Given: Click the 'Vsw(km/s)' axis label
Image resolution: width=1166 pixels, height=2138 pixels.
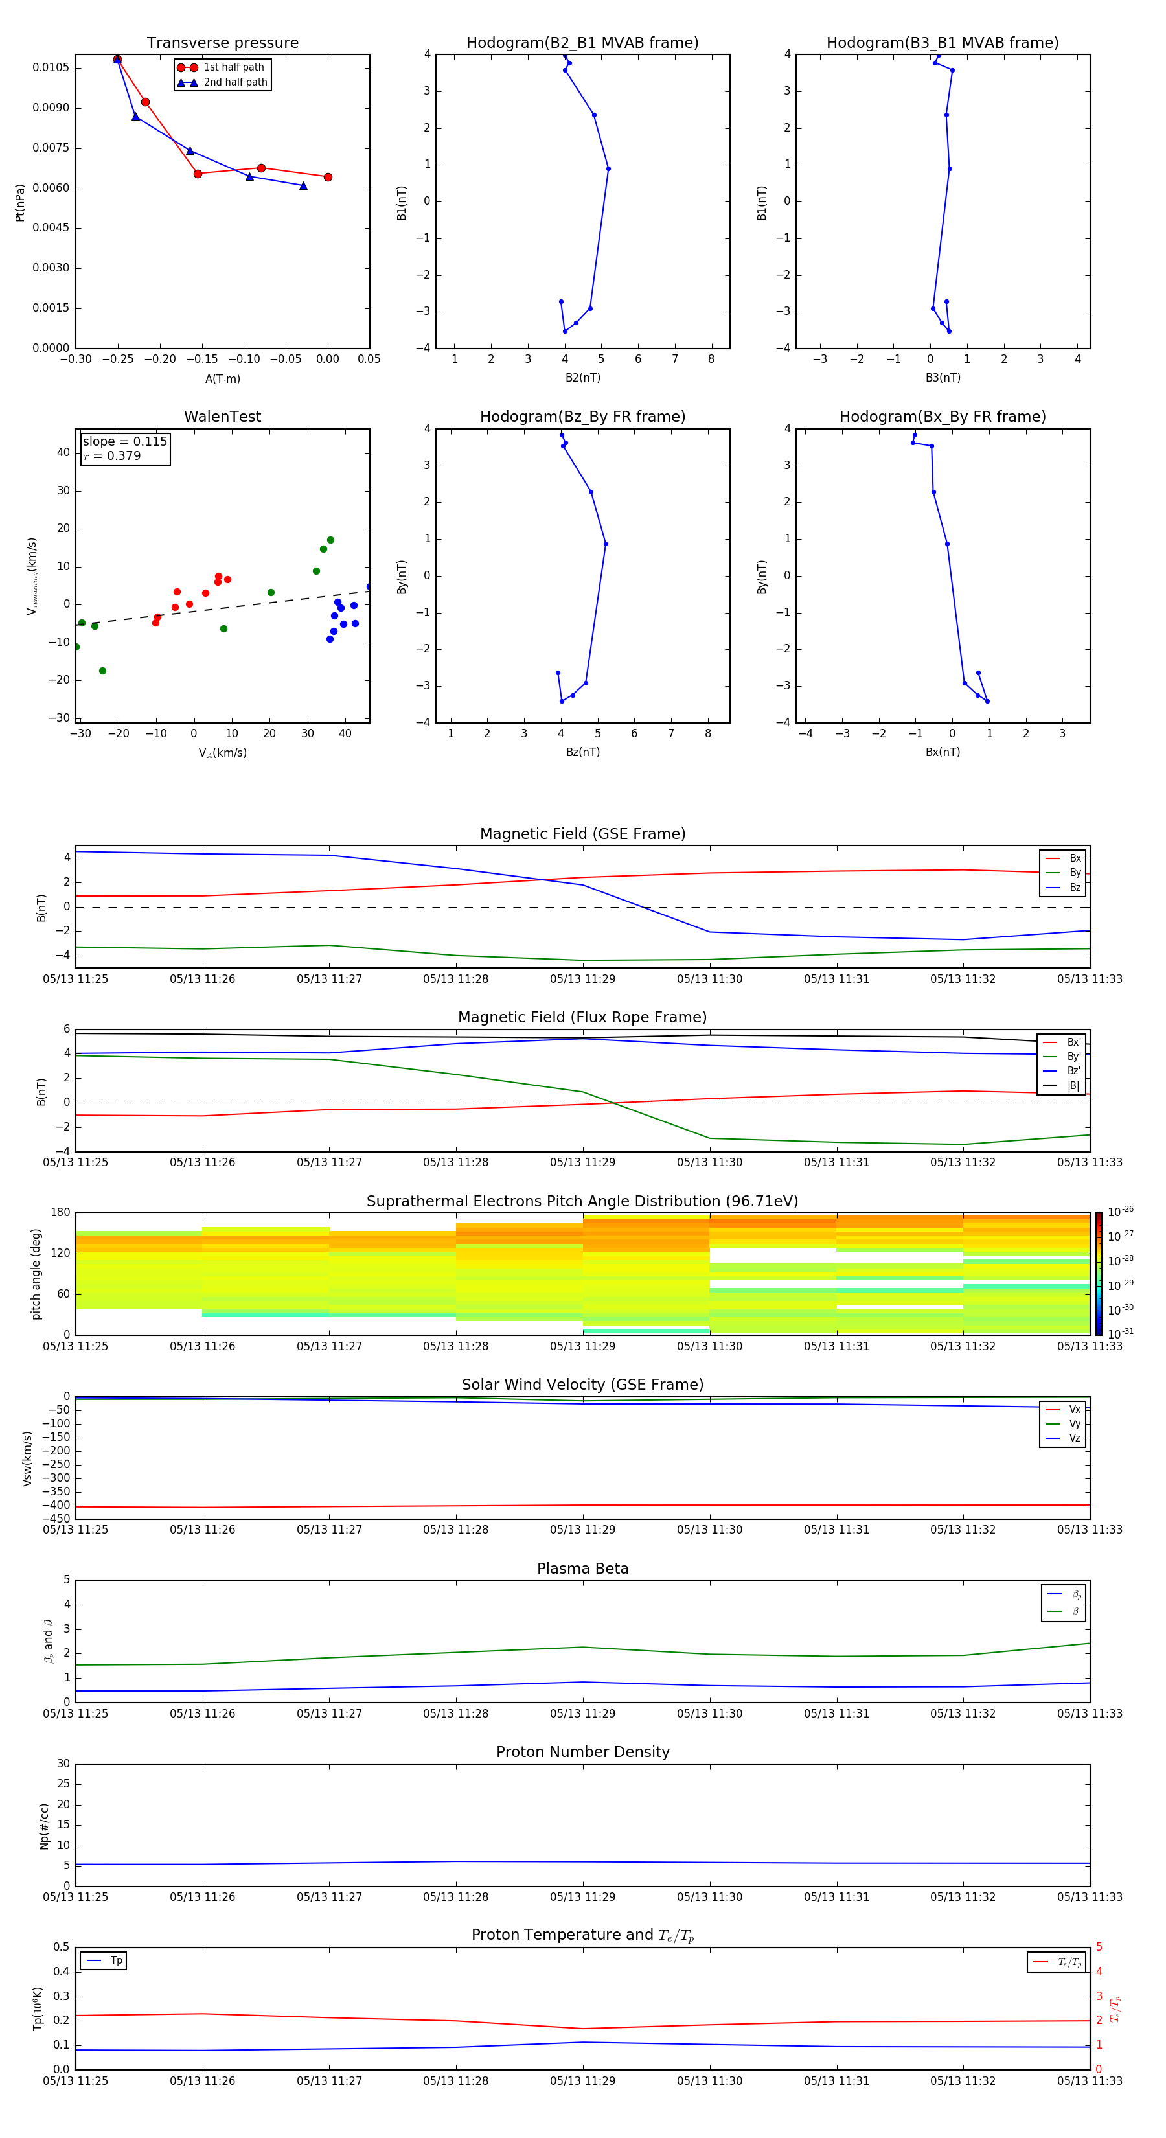Looking at the screenshot, I should click(27, 1458).
